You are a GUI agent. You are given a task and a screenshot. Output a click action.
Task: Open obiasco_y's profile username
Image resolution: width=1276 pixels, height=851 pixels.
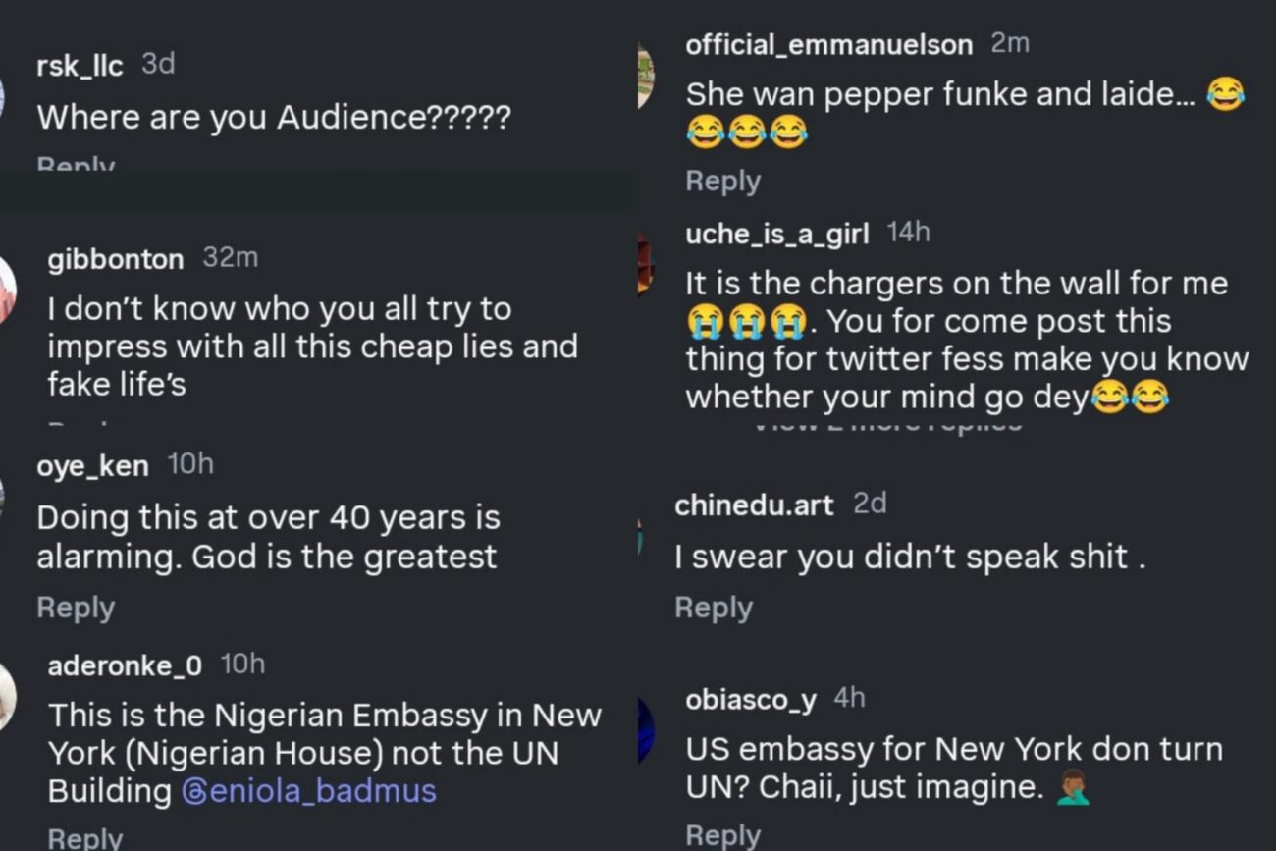pos(750,699)
